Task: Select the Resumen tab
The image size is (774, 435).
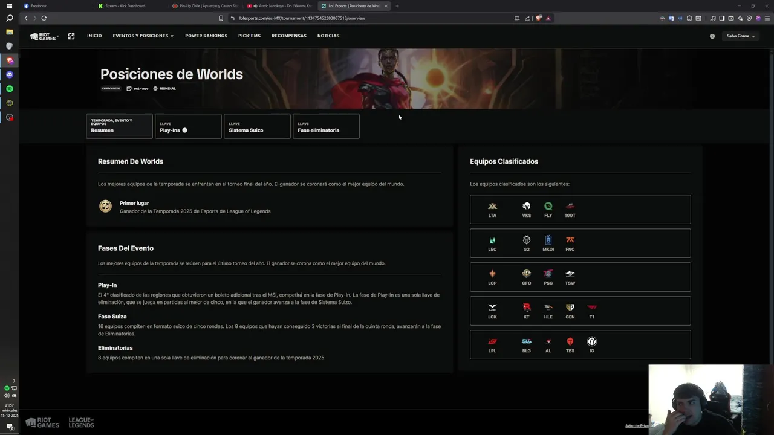Action: (x=119, y=126)
